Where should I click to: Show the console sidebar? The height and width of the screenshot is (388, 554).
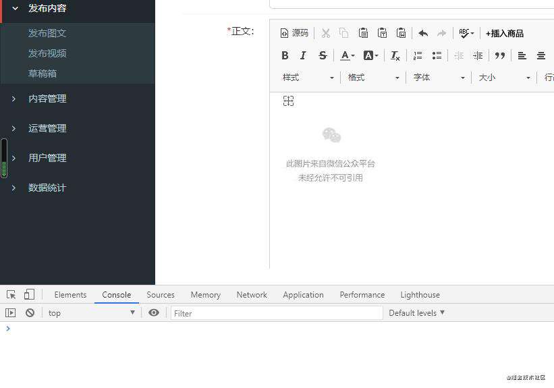10,312
